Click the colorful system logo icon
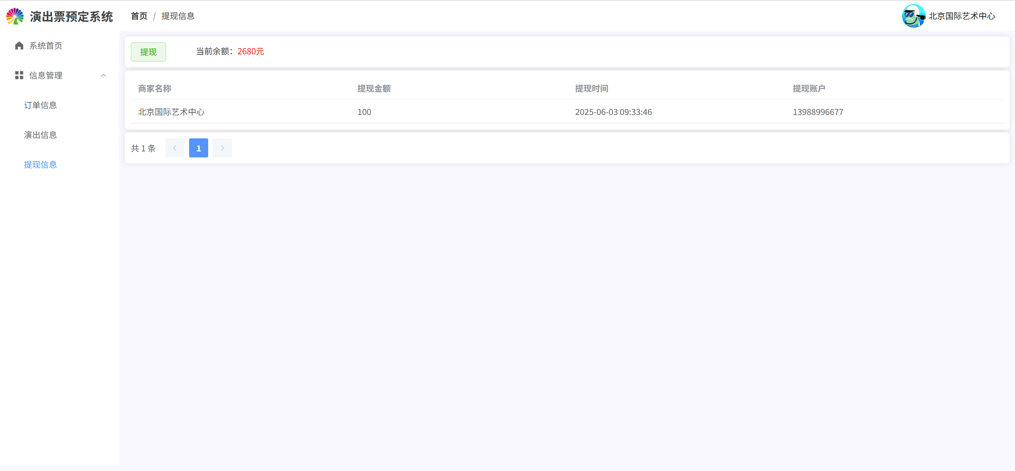1015x471 pixels. coord(15,16)
